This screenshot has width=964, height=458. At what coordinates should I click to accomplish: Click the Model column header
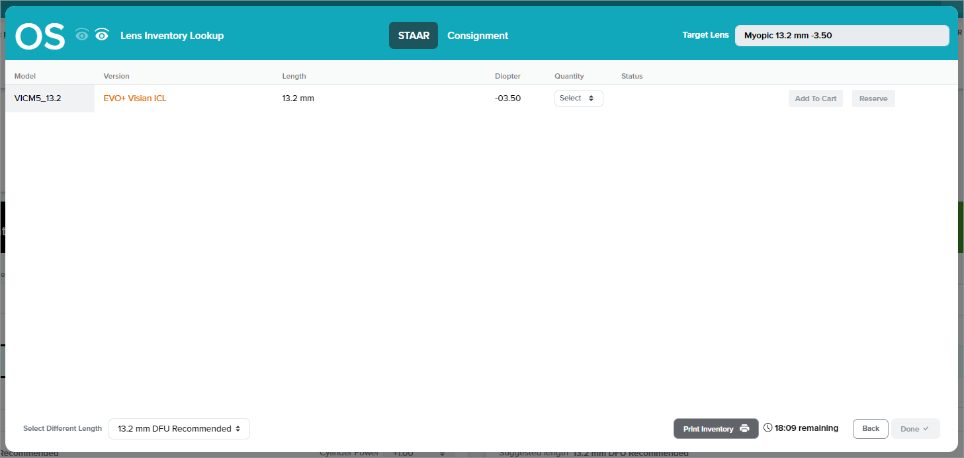click(25, 76)
